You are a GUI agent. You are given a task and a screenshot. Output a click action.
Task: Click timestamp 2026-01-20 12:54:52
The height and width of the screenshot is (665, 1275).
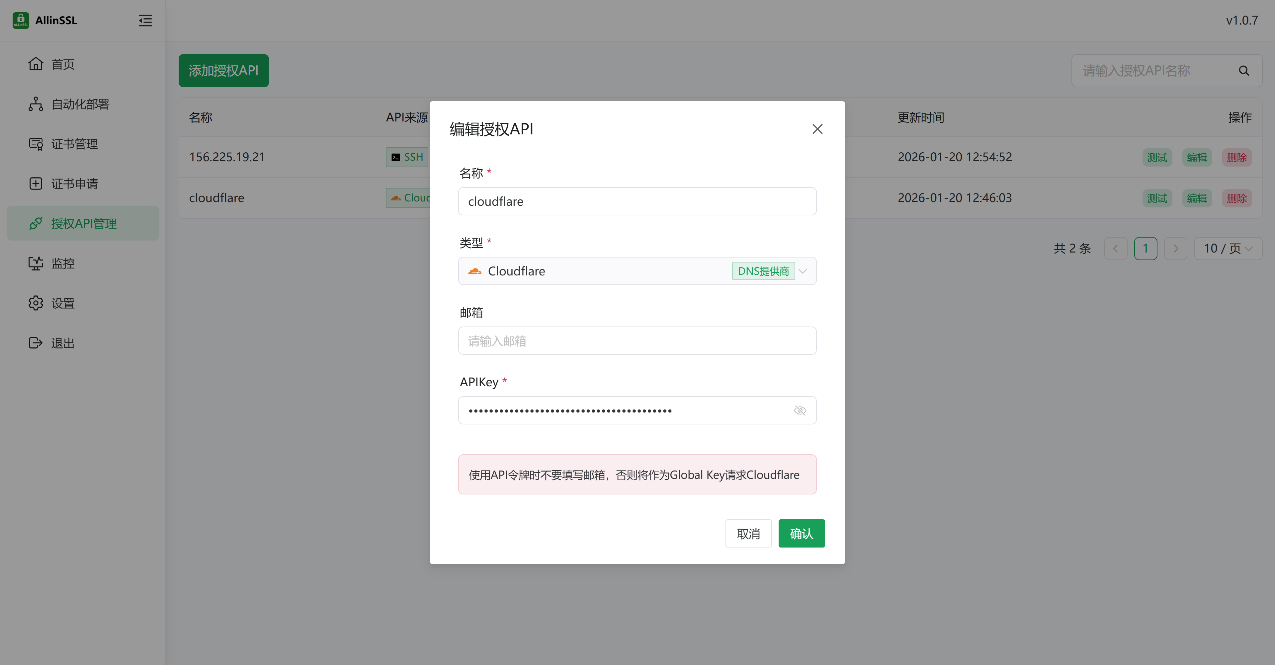tap(955, 157)
